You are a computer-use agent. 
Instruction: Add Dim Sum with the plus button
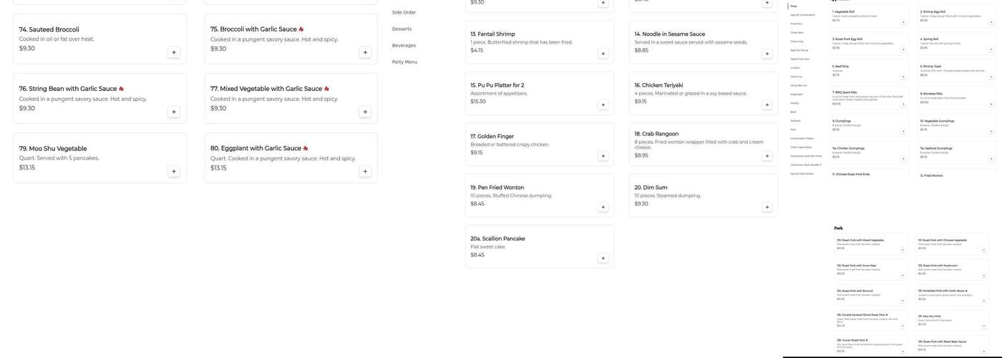click(767, 208)
